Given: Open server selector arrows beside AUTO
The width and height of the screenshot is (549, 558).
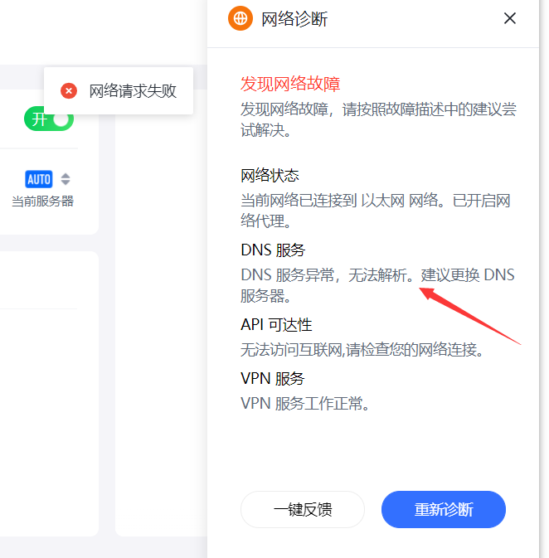Looking at the screenshot, I should [x=66, y=179].
